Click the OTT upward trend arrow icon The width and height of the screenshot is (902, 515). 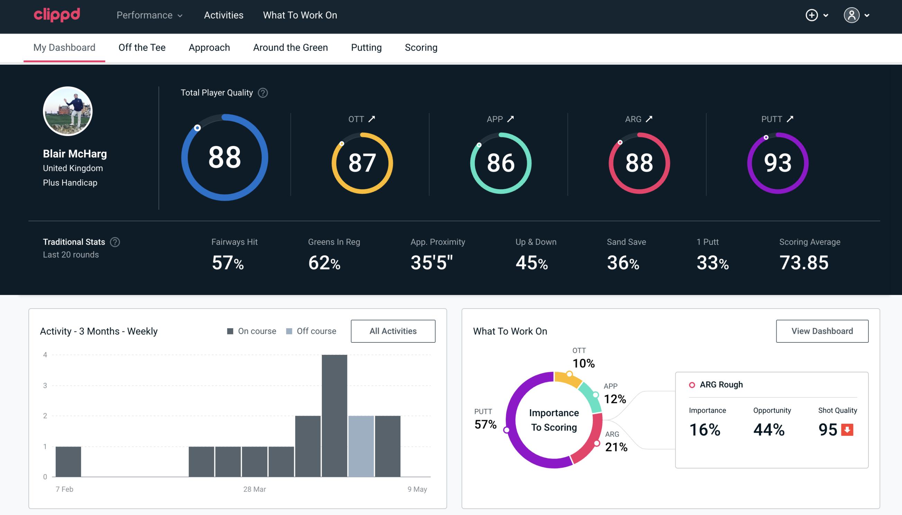[372, 119]
